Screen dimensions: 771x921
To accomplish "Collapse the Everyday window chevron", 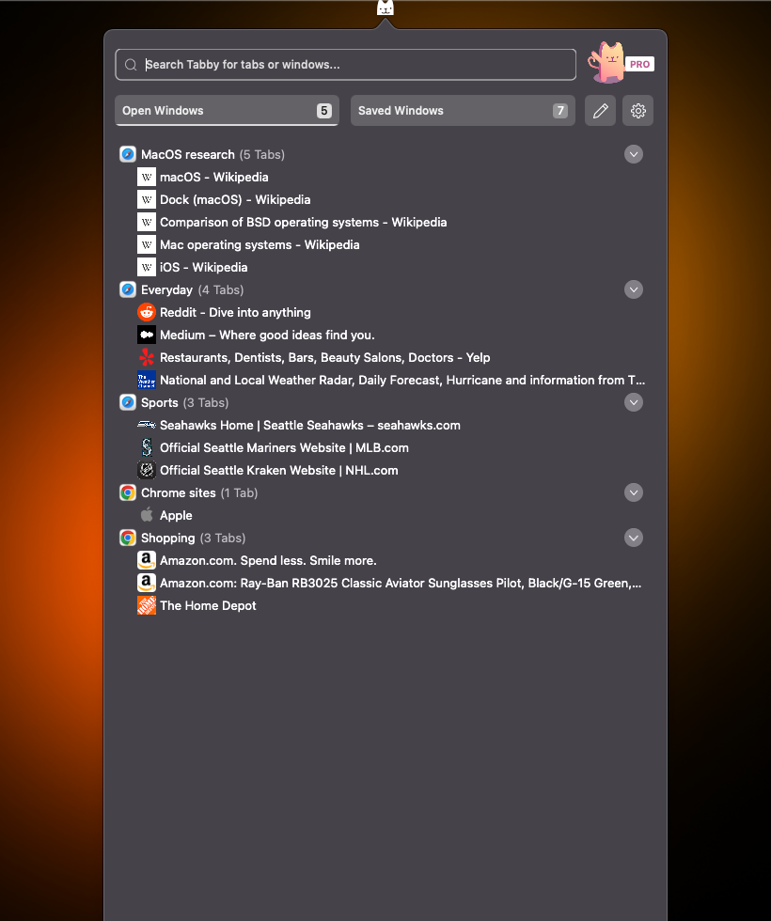I will pos(634,289).
